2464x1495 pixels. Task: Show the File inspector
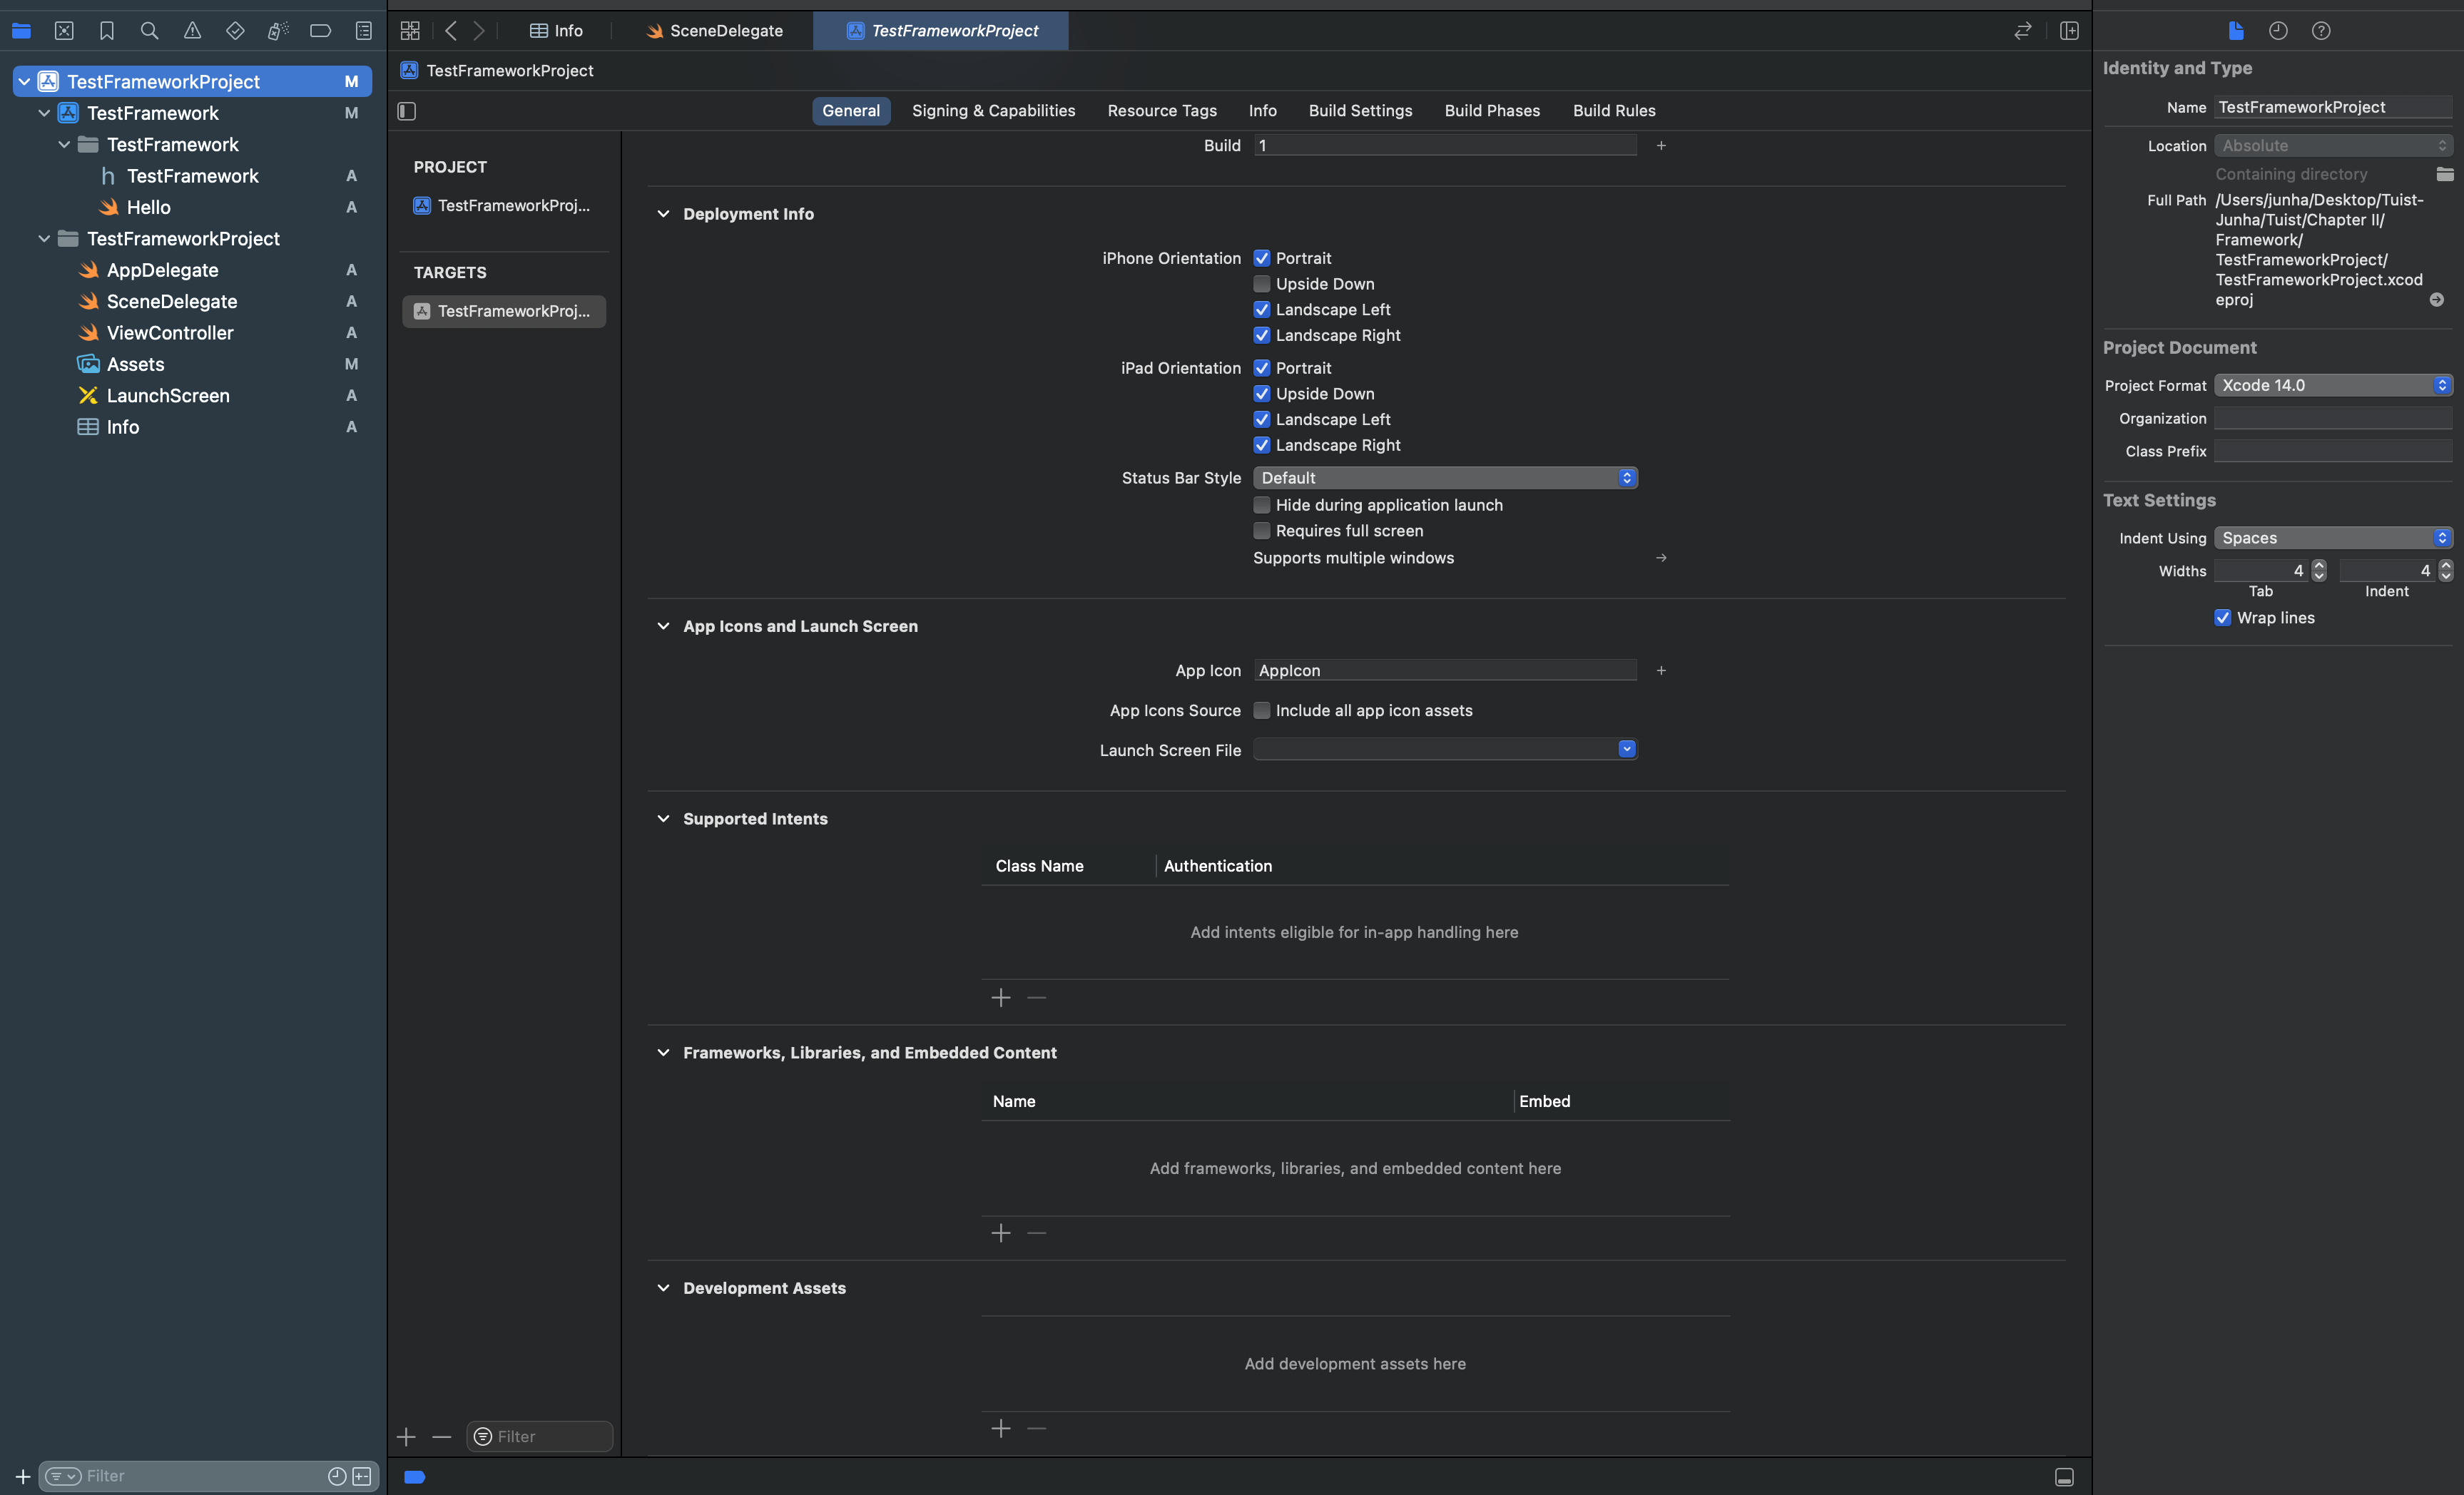point(2236,31)
